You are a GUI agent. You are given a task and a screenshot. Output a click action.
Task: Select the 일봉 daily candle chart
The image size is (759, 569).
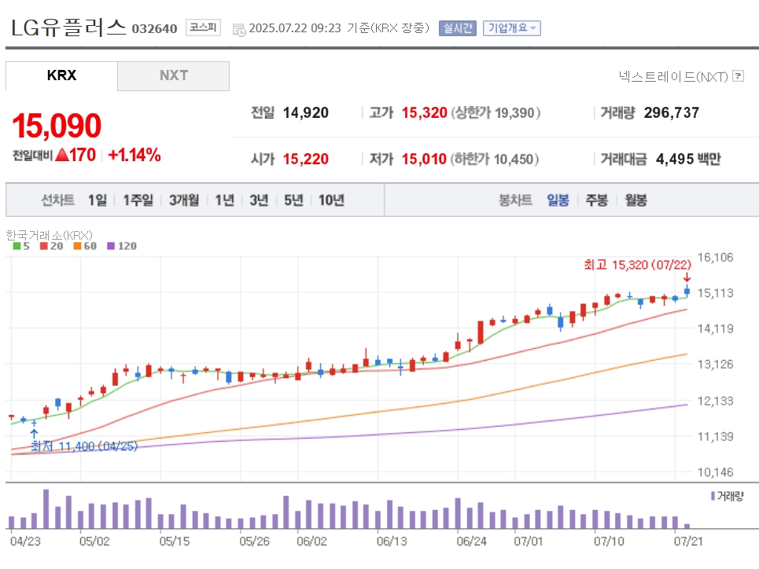(x=558, y=200)
